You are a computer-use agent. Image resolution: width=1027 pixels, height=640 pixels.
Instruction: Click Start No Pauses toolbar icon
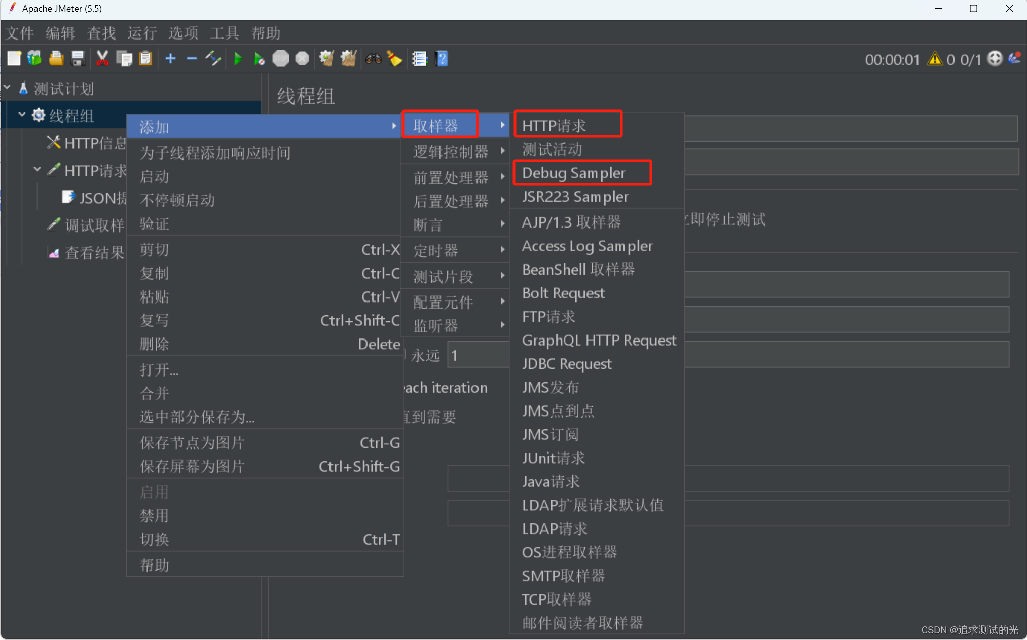point(259,59)
